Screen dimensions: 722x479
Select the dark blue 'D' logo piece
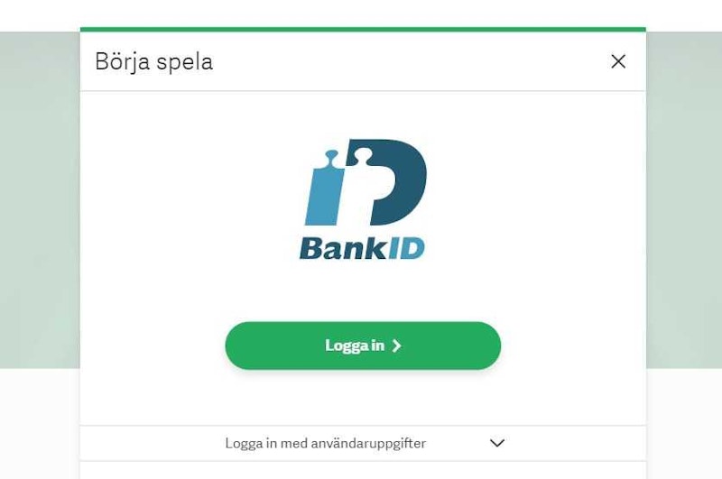point(386,182)
